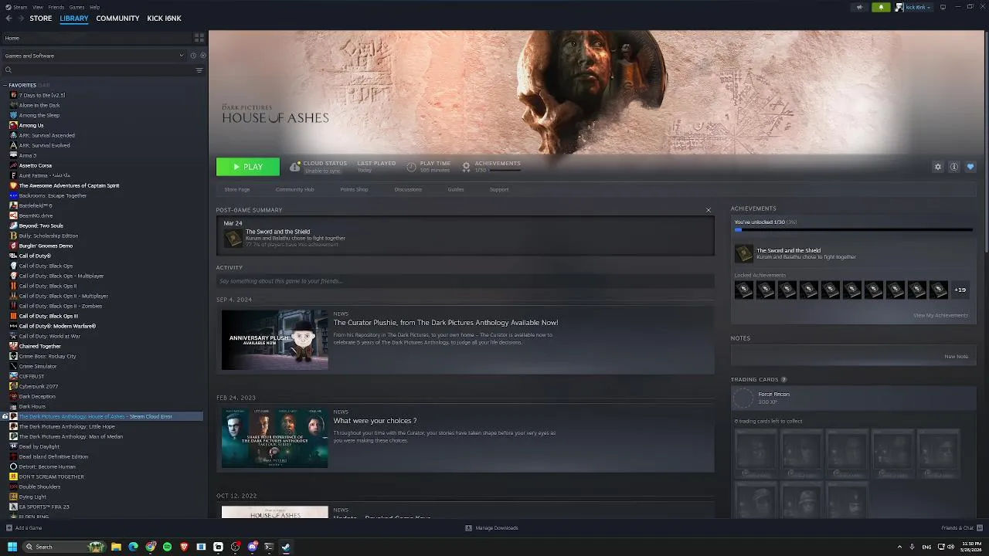
Task: Click the announcements megaphone icon
Action: tap(859, 7)
